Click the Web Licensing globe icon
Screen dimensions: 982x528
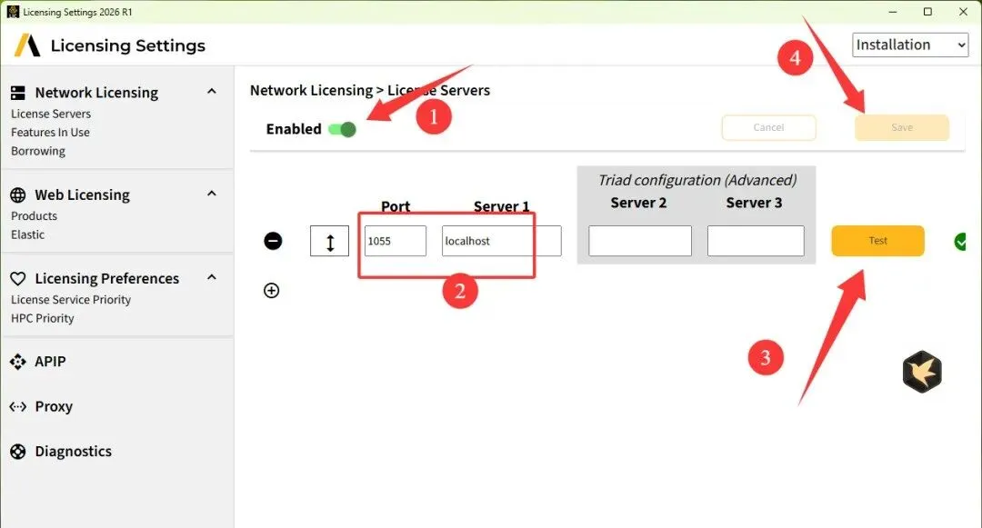18,195
